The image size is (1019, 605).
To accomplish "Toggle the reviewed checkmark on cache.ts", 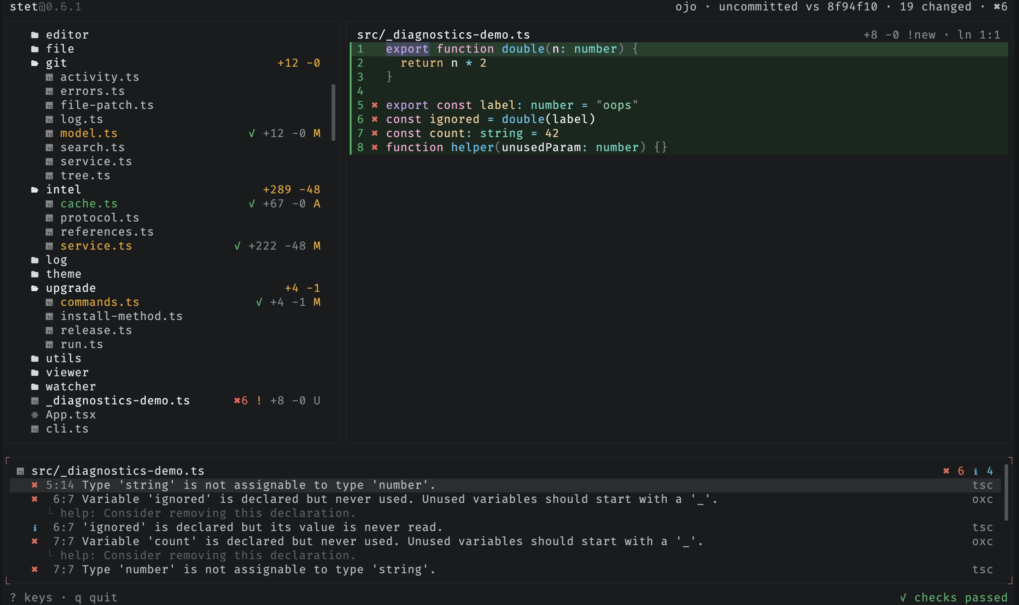I will pos(252,203).
